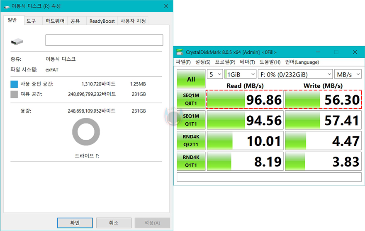Open the 설정(S) menu
Image resolution: width=365 pixels, height=231 pixels.
[203, 62]
